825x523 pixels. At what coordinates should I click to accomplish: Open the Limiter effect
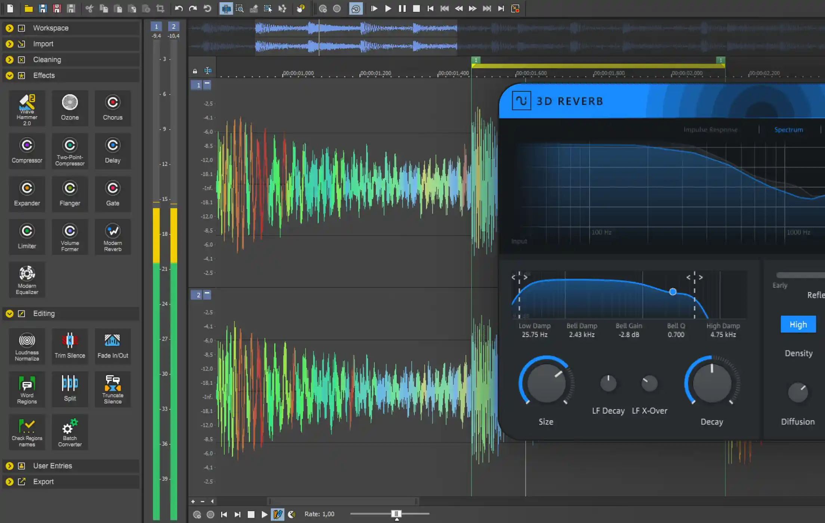click(x=27, y=237)
